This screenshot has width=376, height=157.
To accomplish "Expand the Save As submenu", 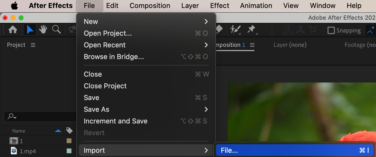I will pyautogui.click(x=146, y=109).
